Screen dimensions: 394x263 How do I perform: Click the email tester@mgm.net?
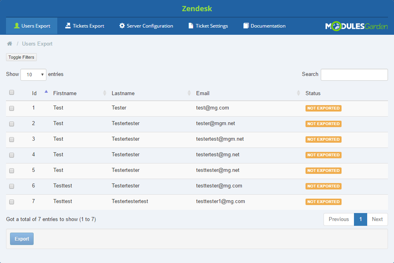[215, 124]
